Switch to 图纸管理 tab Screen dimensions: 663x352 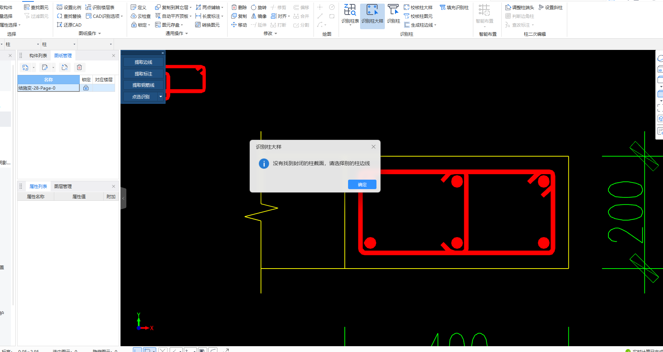(x=63, y=55)
